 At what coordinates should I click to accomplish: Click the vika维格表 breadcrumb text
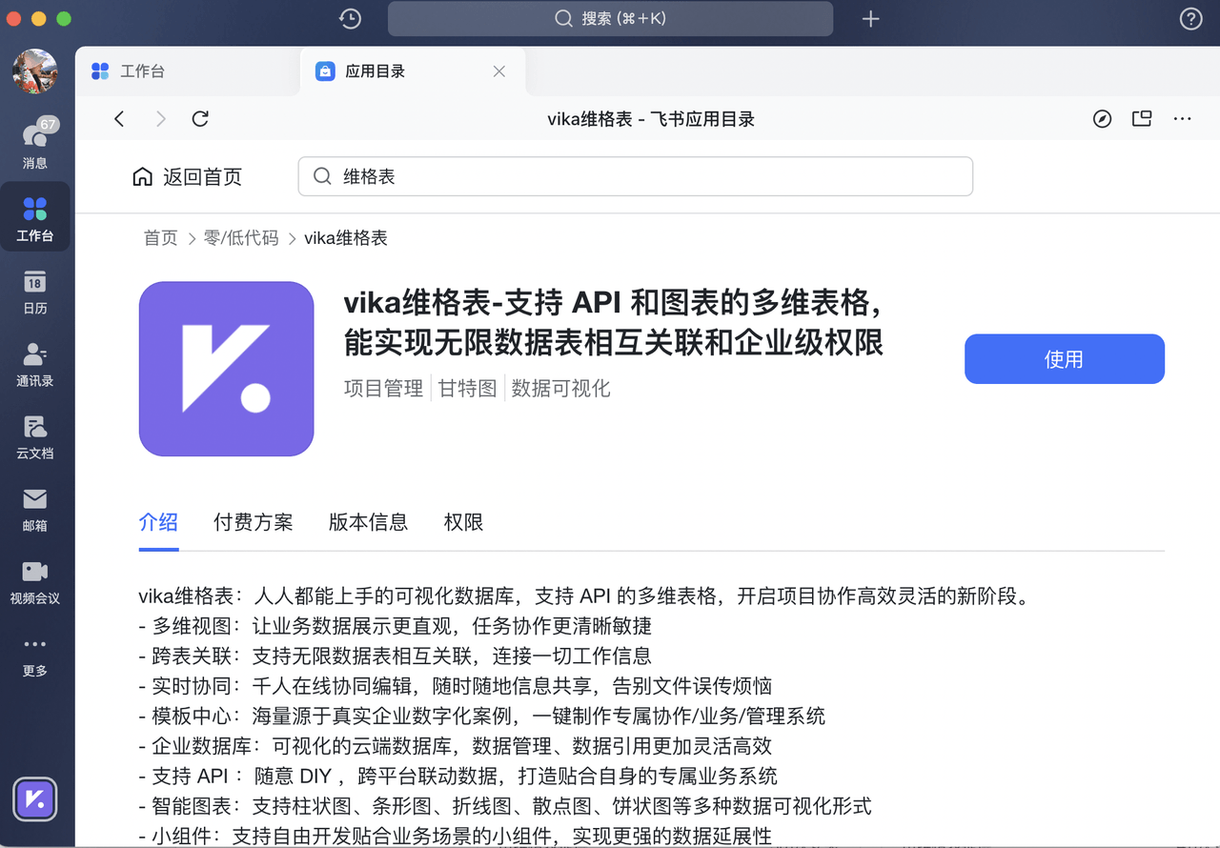pyautogui.click(x=346, y=238)
